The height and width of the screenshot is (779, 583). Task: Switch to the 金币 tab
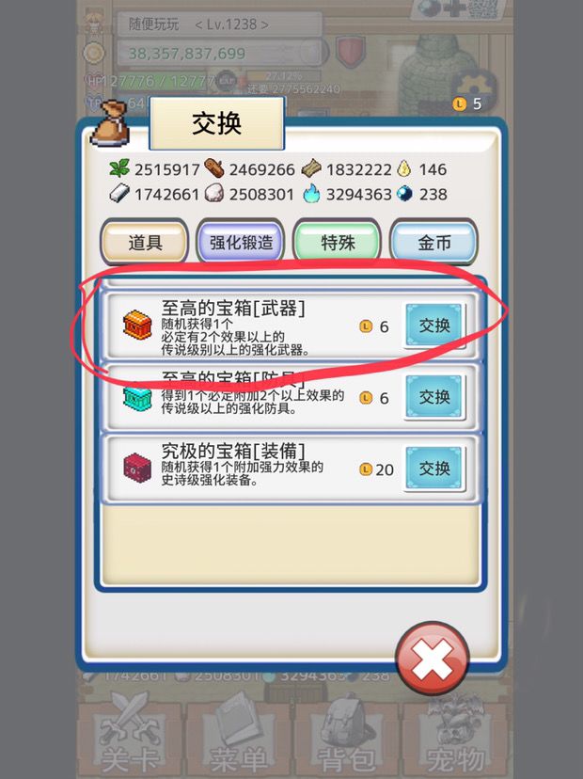pyautogui.click(x=434, y=243)
